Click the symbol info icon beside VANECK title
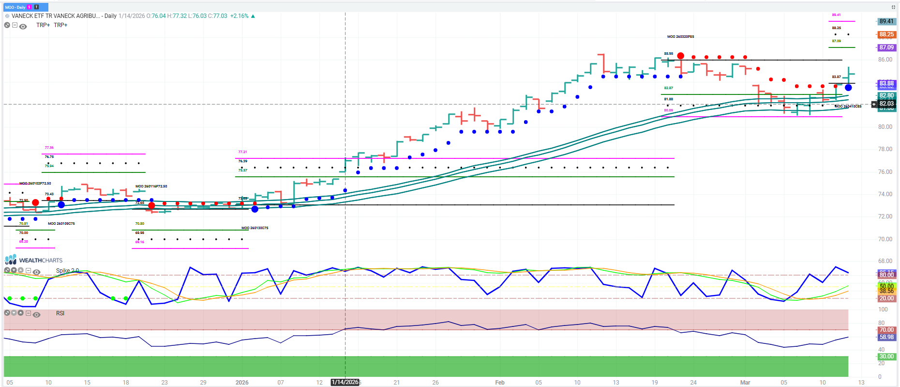The height and width of the screenshot is (387, 900). 7,16
